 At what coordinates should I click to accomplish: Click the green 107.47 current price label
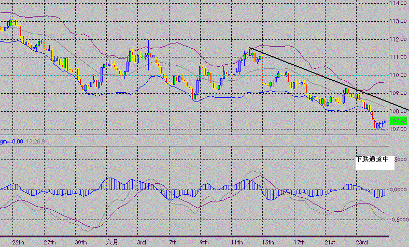[398, 121]
